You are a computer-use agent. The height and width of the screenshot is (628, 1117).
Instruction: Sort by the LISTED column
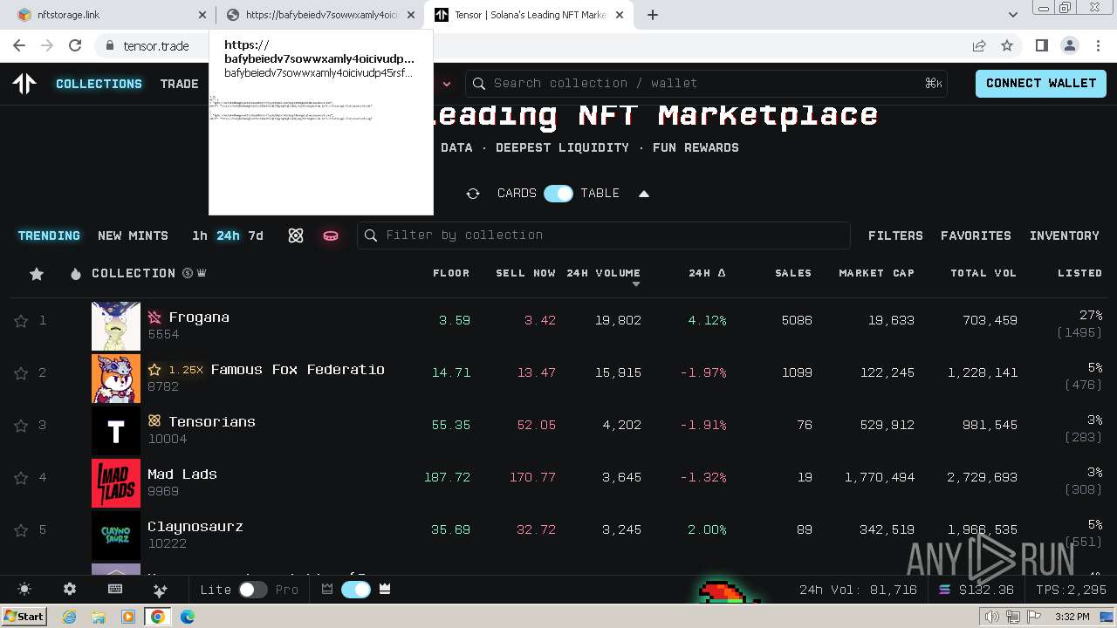(1080, 273)
